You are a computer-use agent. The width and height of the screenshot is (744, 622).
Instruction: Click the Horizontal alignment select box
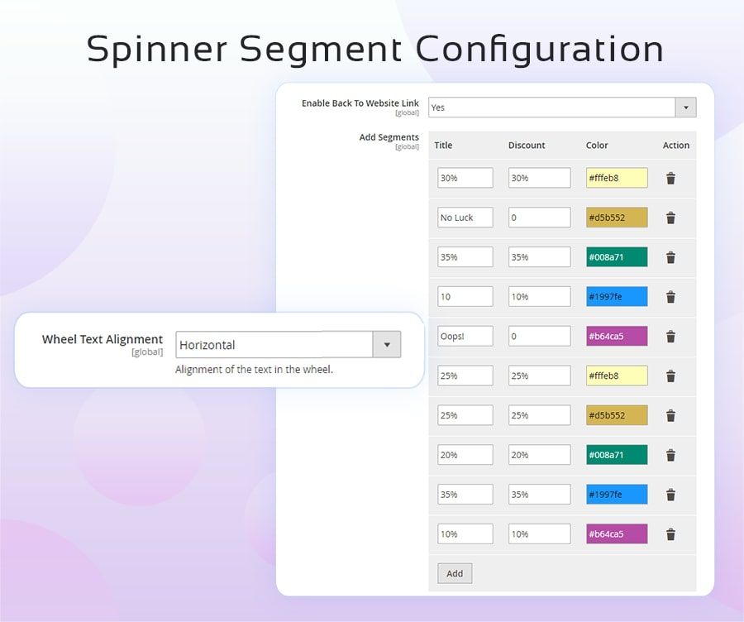coord(274,345)
